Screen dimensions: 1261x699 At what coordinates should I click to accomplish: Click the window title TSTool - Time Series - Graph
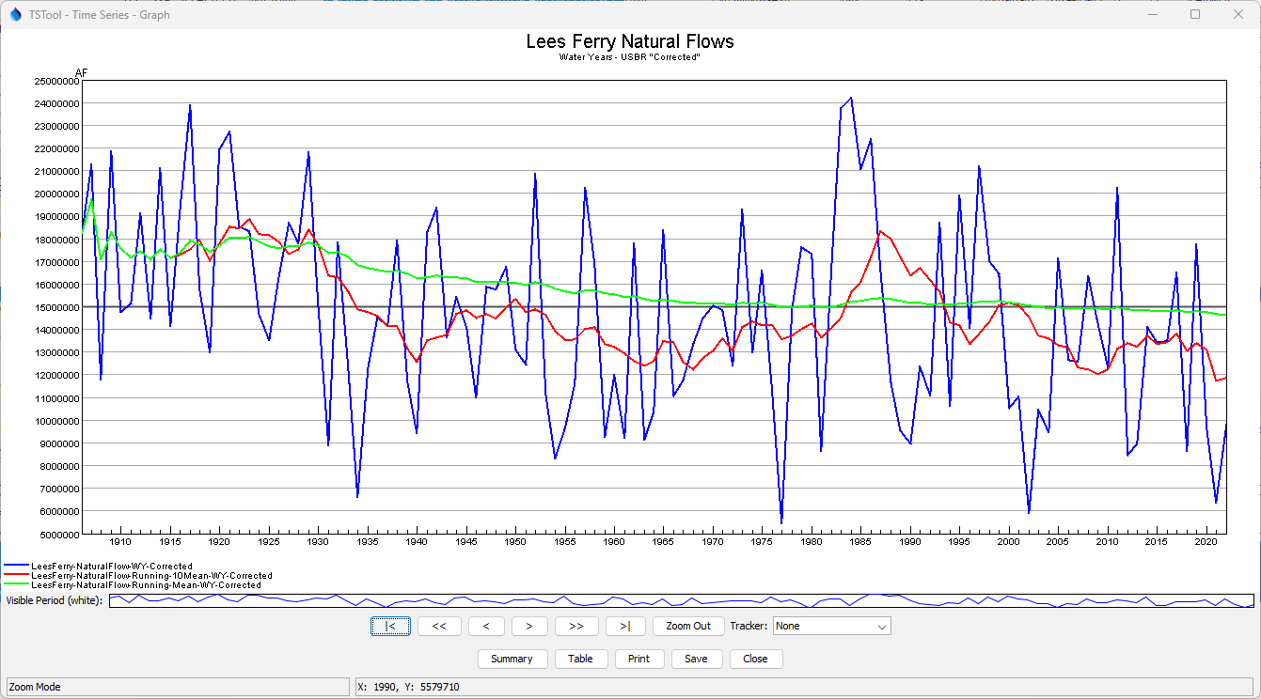(100, 15)
